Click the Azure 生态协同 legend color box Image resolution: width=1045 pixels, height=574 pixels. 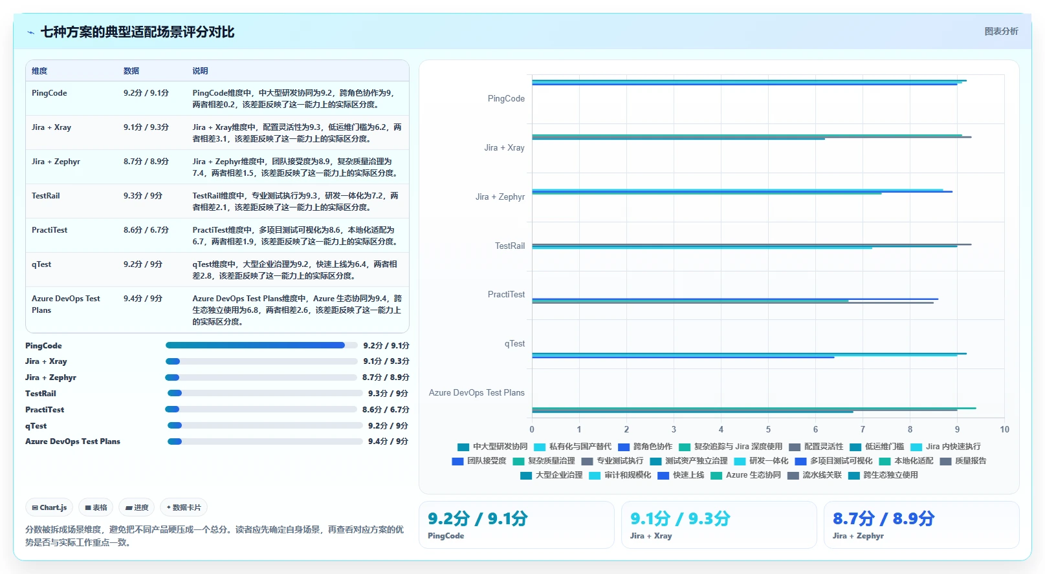(717, 476)
